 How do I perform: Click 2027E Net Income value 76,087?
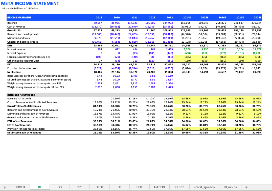pos(239,72)
